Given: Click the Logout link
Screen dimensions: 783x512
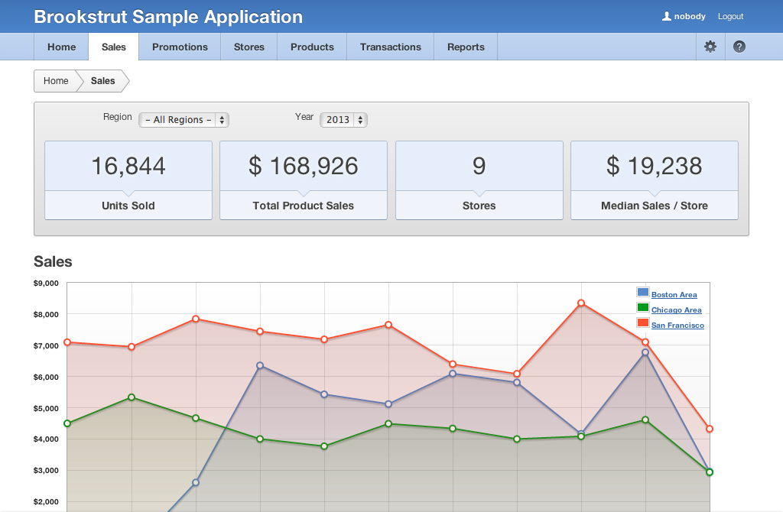Looking at the screenshot, I should point(730,16).
